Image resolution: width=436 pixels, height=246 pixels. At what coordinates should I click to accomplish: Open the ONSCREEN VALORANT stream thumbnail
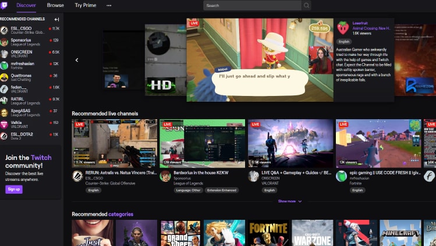point(290,144)
